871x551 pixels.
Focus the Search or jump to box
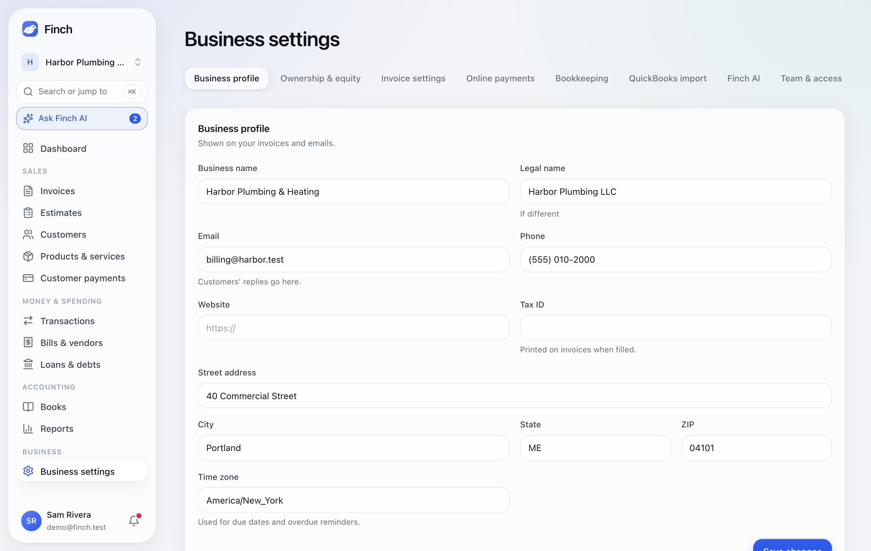coord(82,92)
